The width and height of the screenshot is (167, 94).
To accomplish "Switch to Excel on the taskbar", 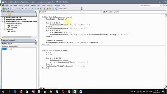I will pos(75,92).
